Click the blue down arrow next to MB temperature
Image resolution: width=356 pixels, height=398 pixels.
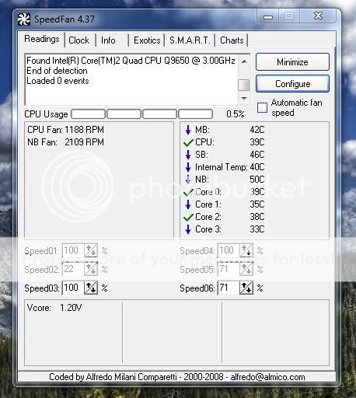tap(188, 130)
